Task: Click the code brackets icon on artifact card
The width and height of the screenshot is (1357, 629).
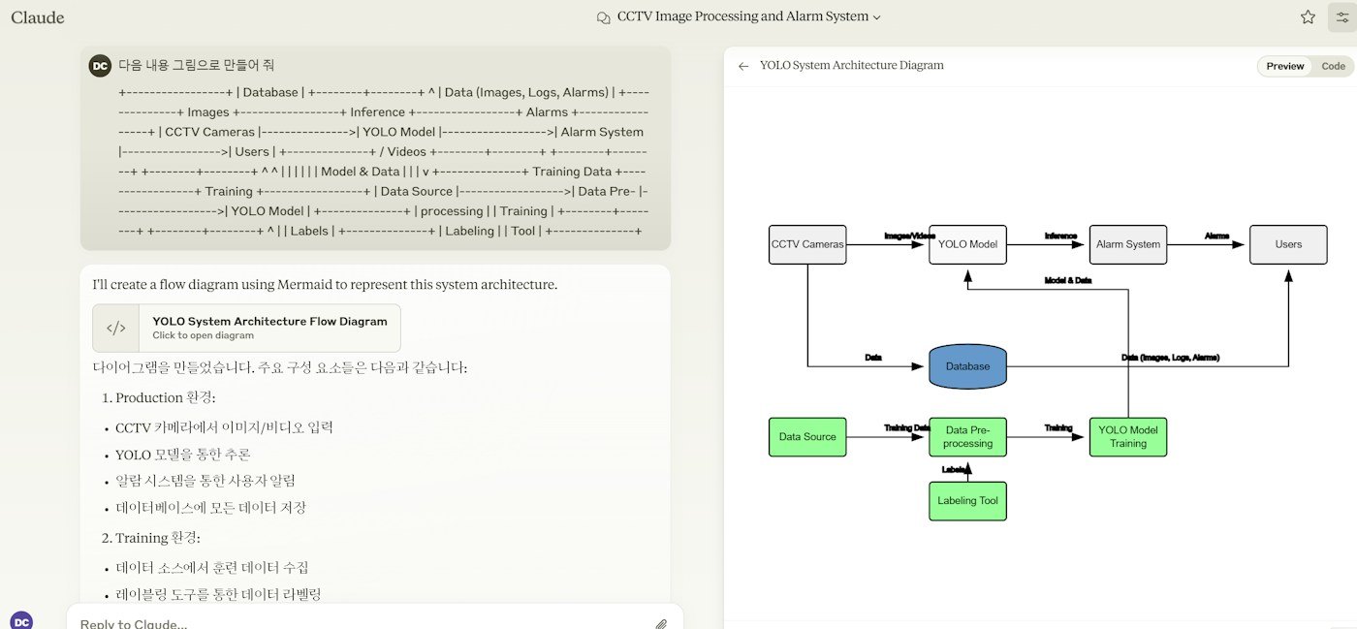Action: click(116, 329)
